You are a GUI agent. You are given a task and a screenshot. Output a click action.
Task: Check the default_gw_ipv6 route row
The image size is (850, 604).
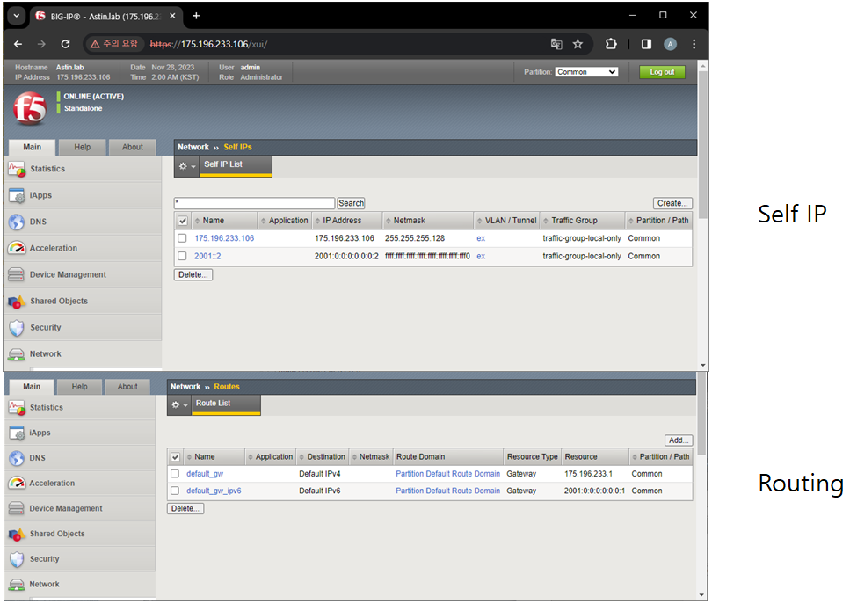tap(175, 491)
